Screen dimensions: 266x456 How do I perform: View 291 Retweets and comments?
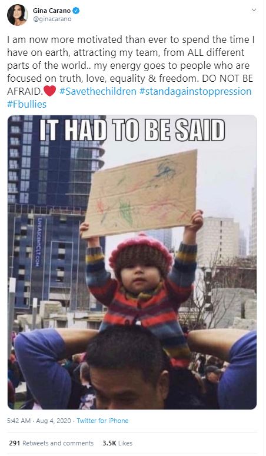pyautogui.click(x=51, y=443)
